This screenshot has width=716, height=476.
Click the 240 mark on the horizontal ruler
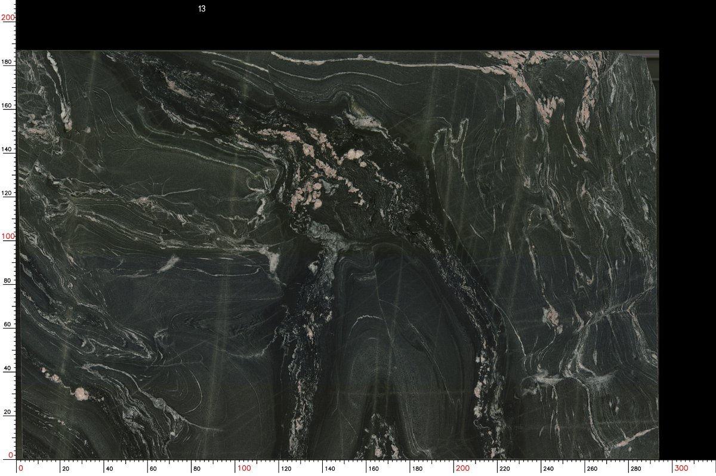click(x=549, y=468)
